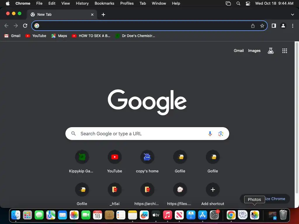
Task: Open the View menu
Action: (65, 3)
